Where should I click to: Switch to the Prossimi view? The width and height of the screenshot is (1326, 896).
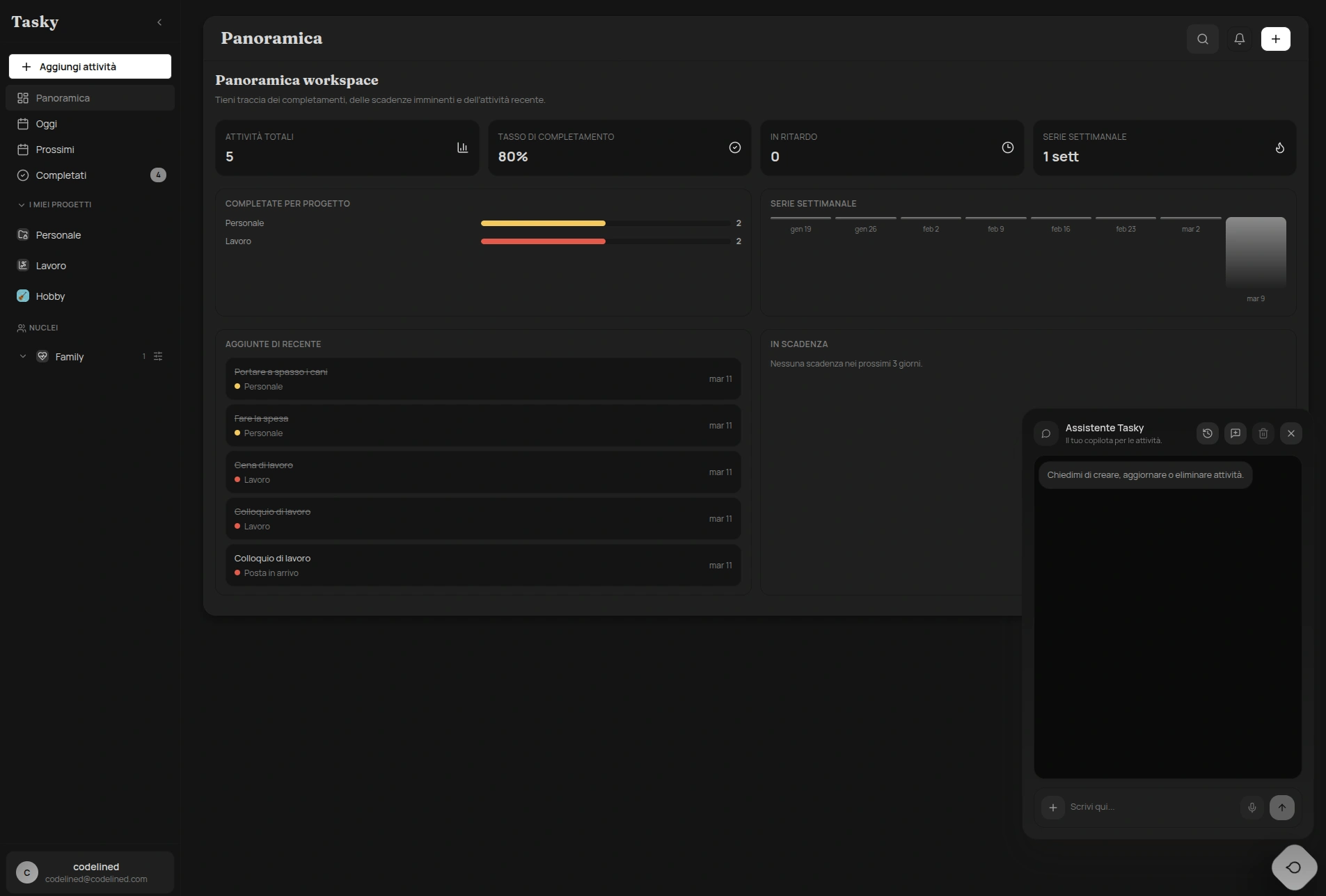pyautogui.click(x=56, y=149)
